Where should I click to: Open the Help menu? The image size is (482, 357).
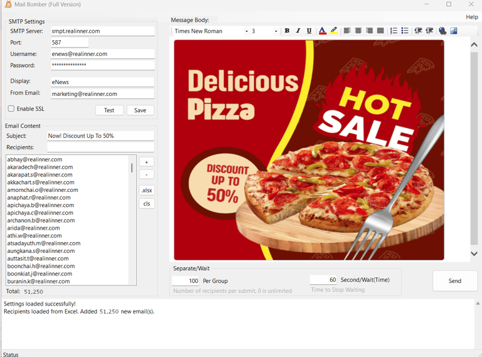pos(472,17)
